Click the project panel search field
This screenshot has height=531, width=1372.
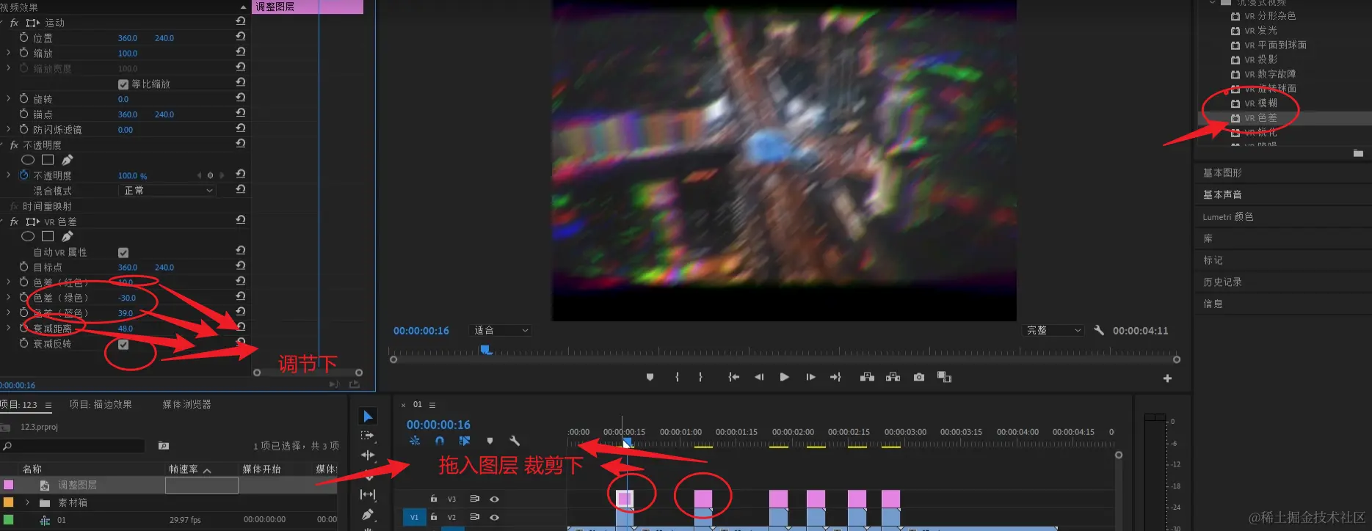[73, 446]
